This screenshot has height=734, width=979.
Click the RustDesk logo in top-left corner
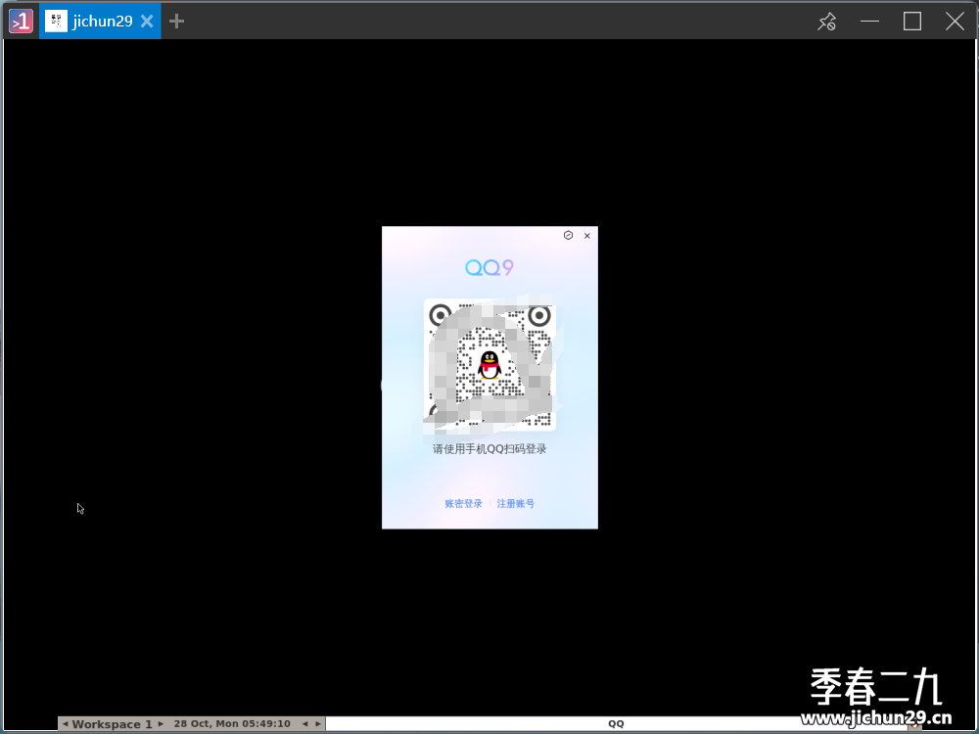tap(20, 21)
